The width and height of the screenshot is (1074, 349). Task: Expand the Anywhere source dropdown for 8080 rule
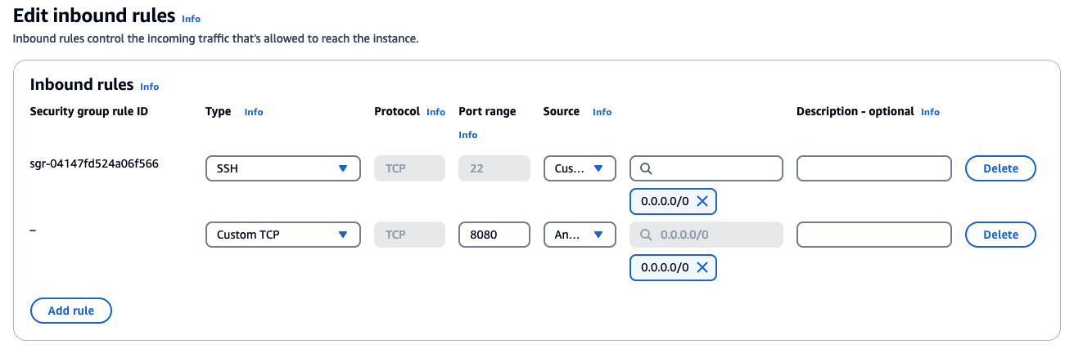(579, 235)
